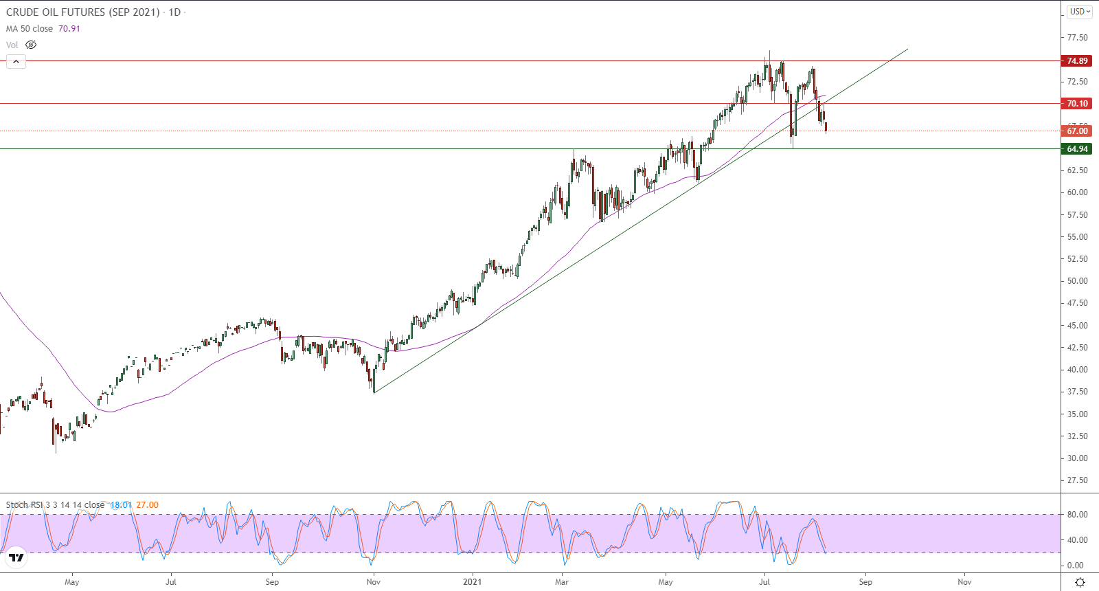Select the Vol indicator label
This screenshot has width=1099, height=591.
coord(12,45)
